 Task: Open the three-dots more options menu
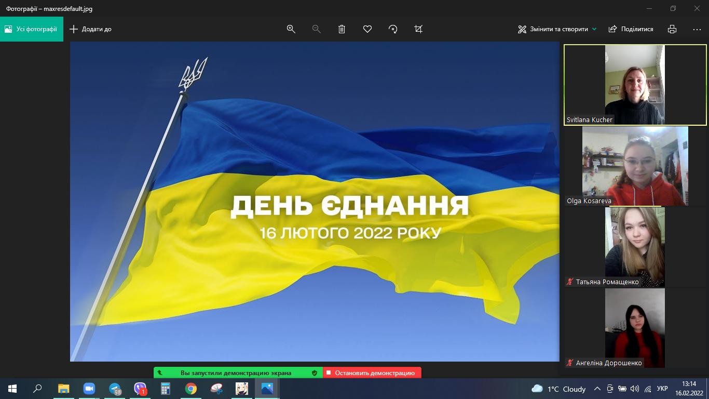[697, 29]
